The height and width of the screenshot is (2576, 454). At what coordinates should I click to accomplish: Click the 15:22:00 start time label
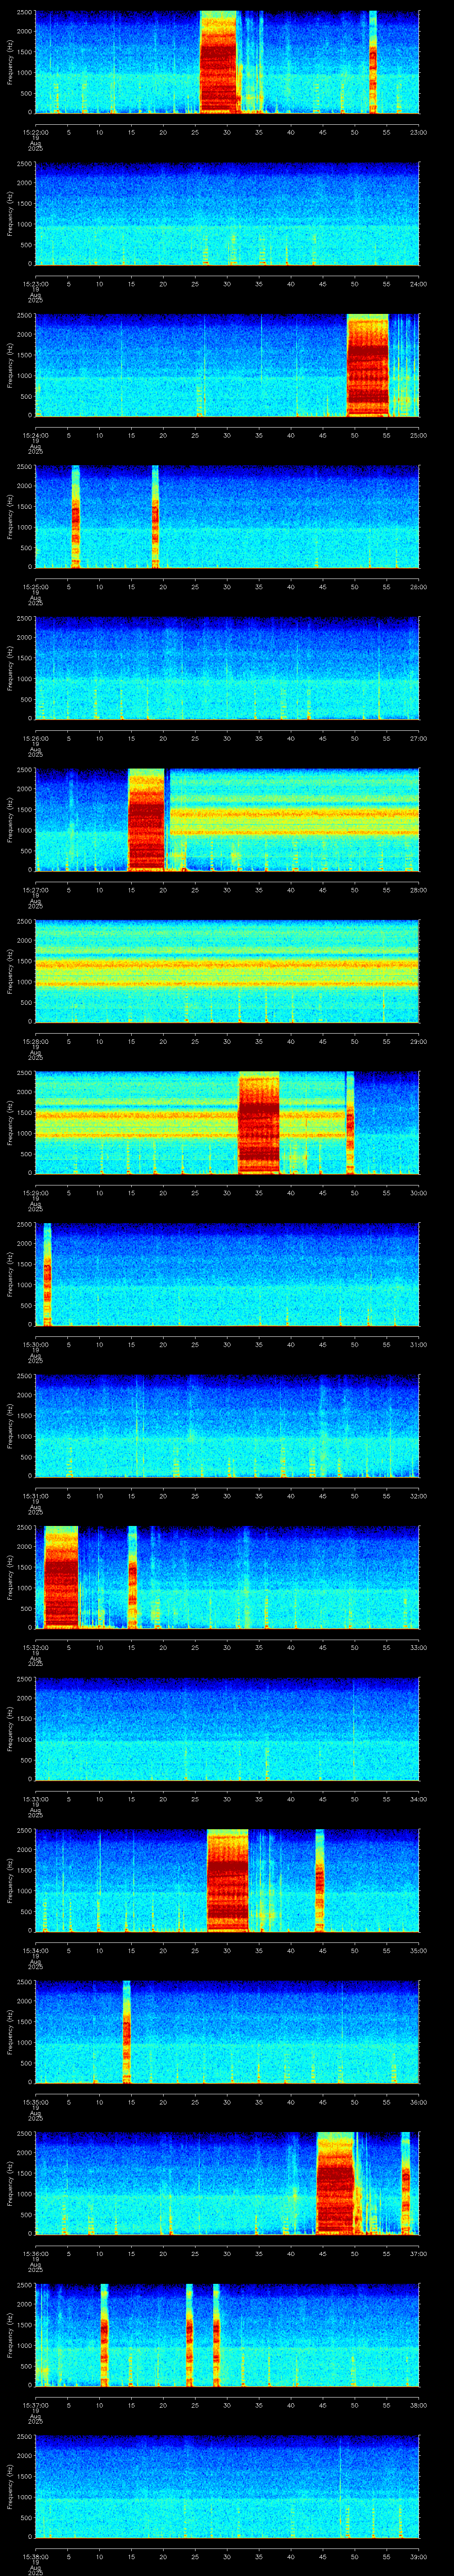point(35,132)
